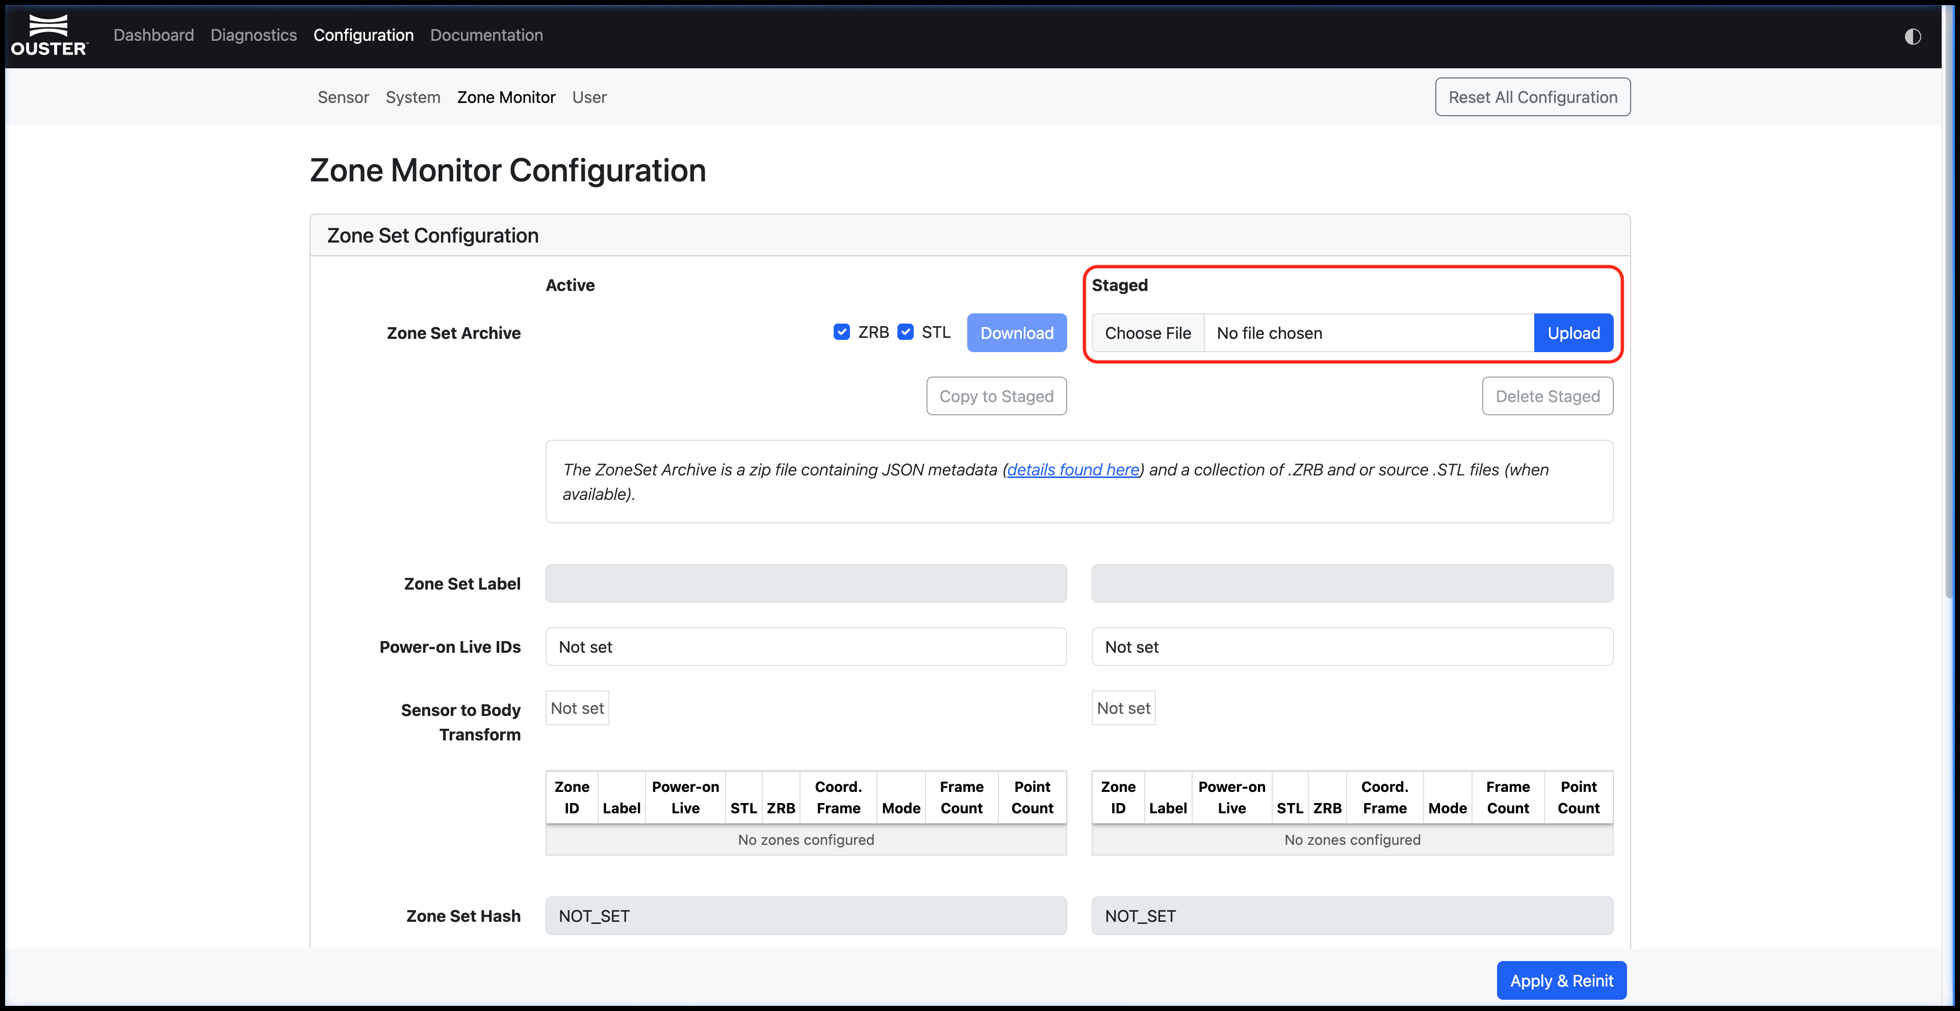1960x1011 pixels.
Task: Click Staged table Point Count header
Action: [x=1578, y=797]
